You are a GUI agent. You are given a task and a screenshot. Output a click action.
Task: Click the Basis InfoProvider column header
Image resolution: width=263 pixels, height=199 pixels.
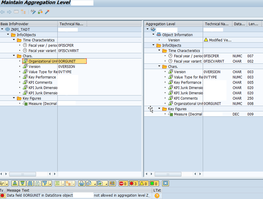[29, 24]
